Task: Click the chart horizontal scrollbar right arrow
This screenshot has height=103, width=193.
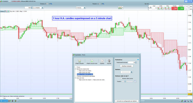Action: [179, 101]
